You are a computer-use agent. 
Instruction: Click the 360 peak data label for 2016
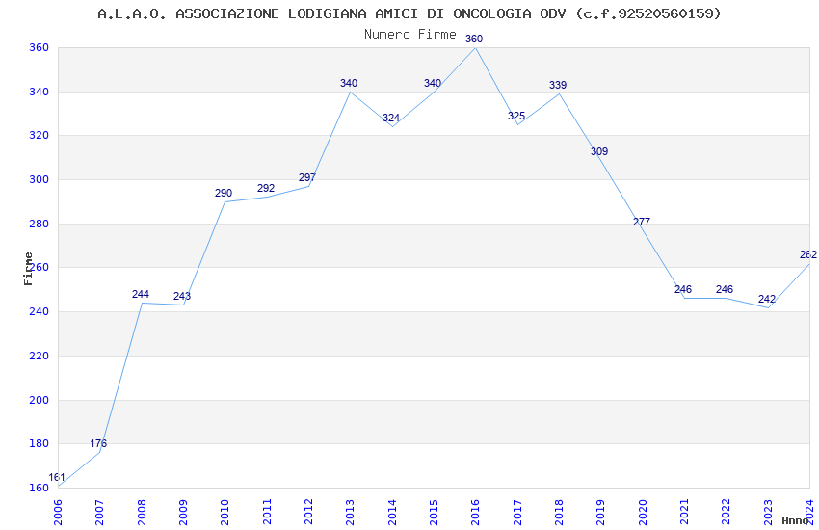(474, 39)
